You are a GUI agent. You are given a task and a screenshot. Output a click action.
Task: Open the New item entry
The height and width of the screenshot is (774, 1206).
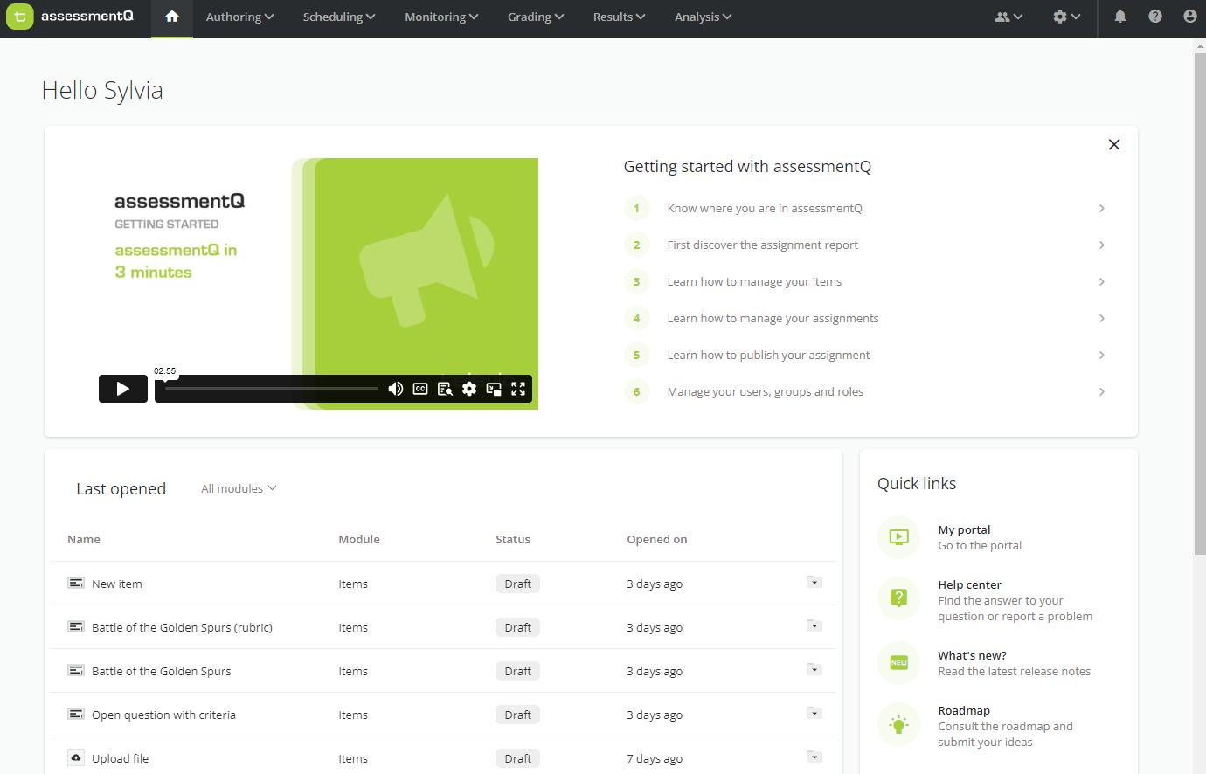click(x=117, y=584)
